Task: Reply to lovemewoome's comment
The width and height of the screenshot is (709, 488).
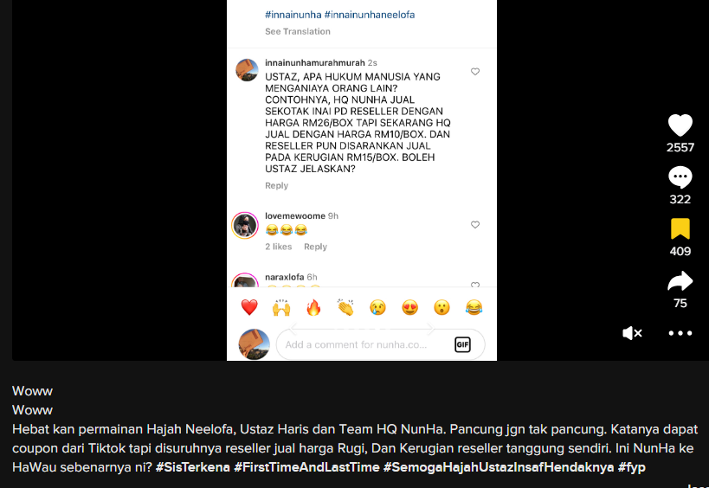Action: (x=315, y=247)
